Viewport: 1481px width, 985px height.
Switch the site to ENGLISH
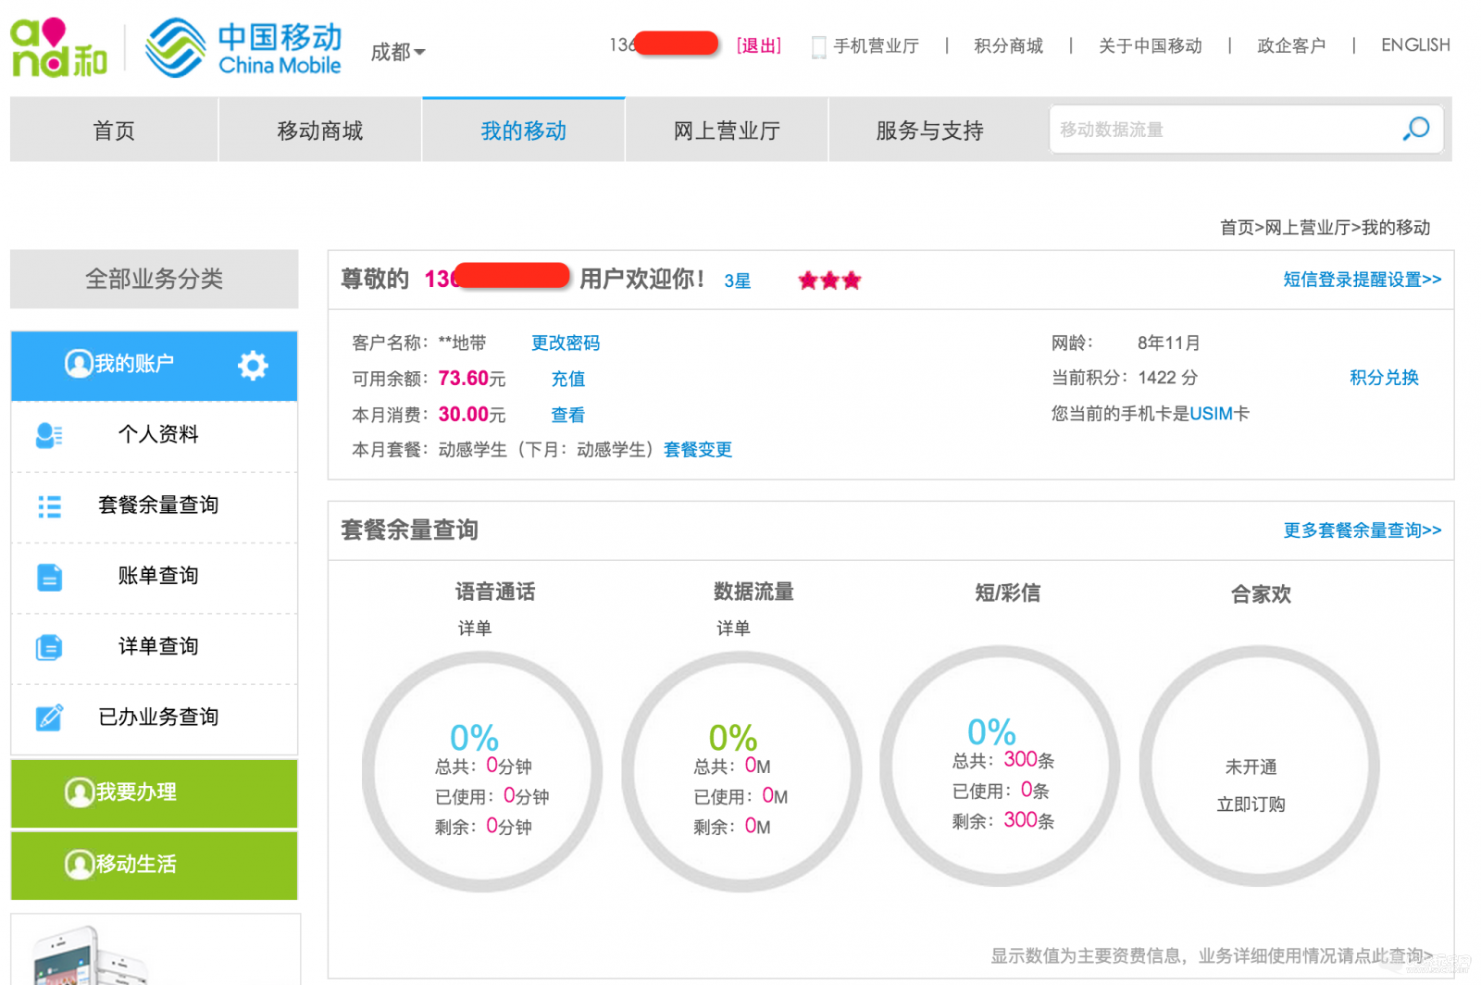click(x=1415, y=45)
